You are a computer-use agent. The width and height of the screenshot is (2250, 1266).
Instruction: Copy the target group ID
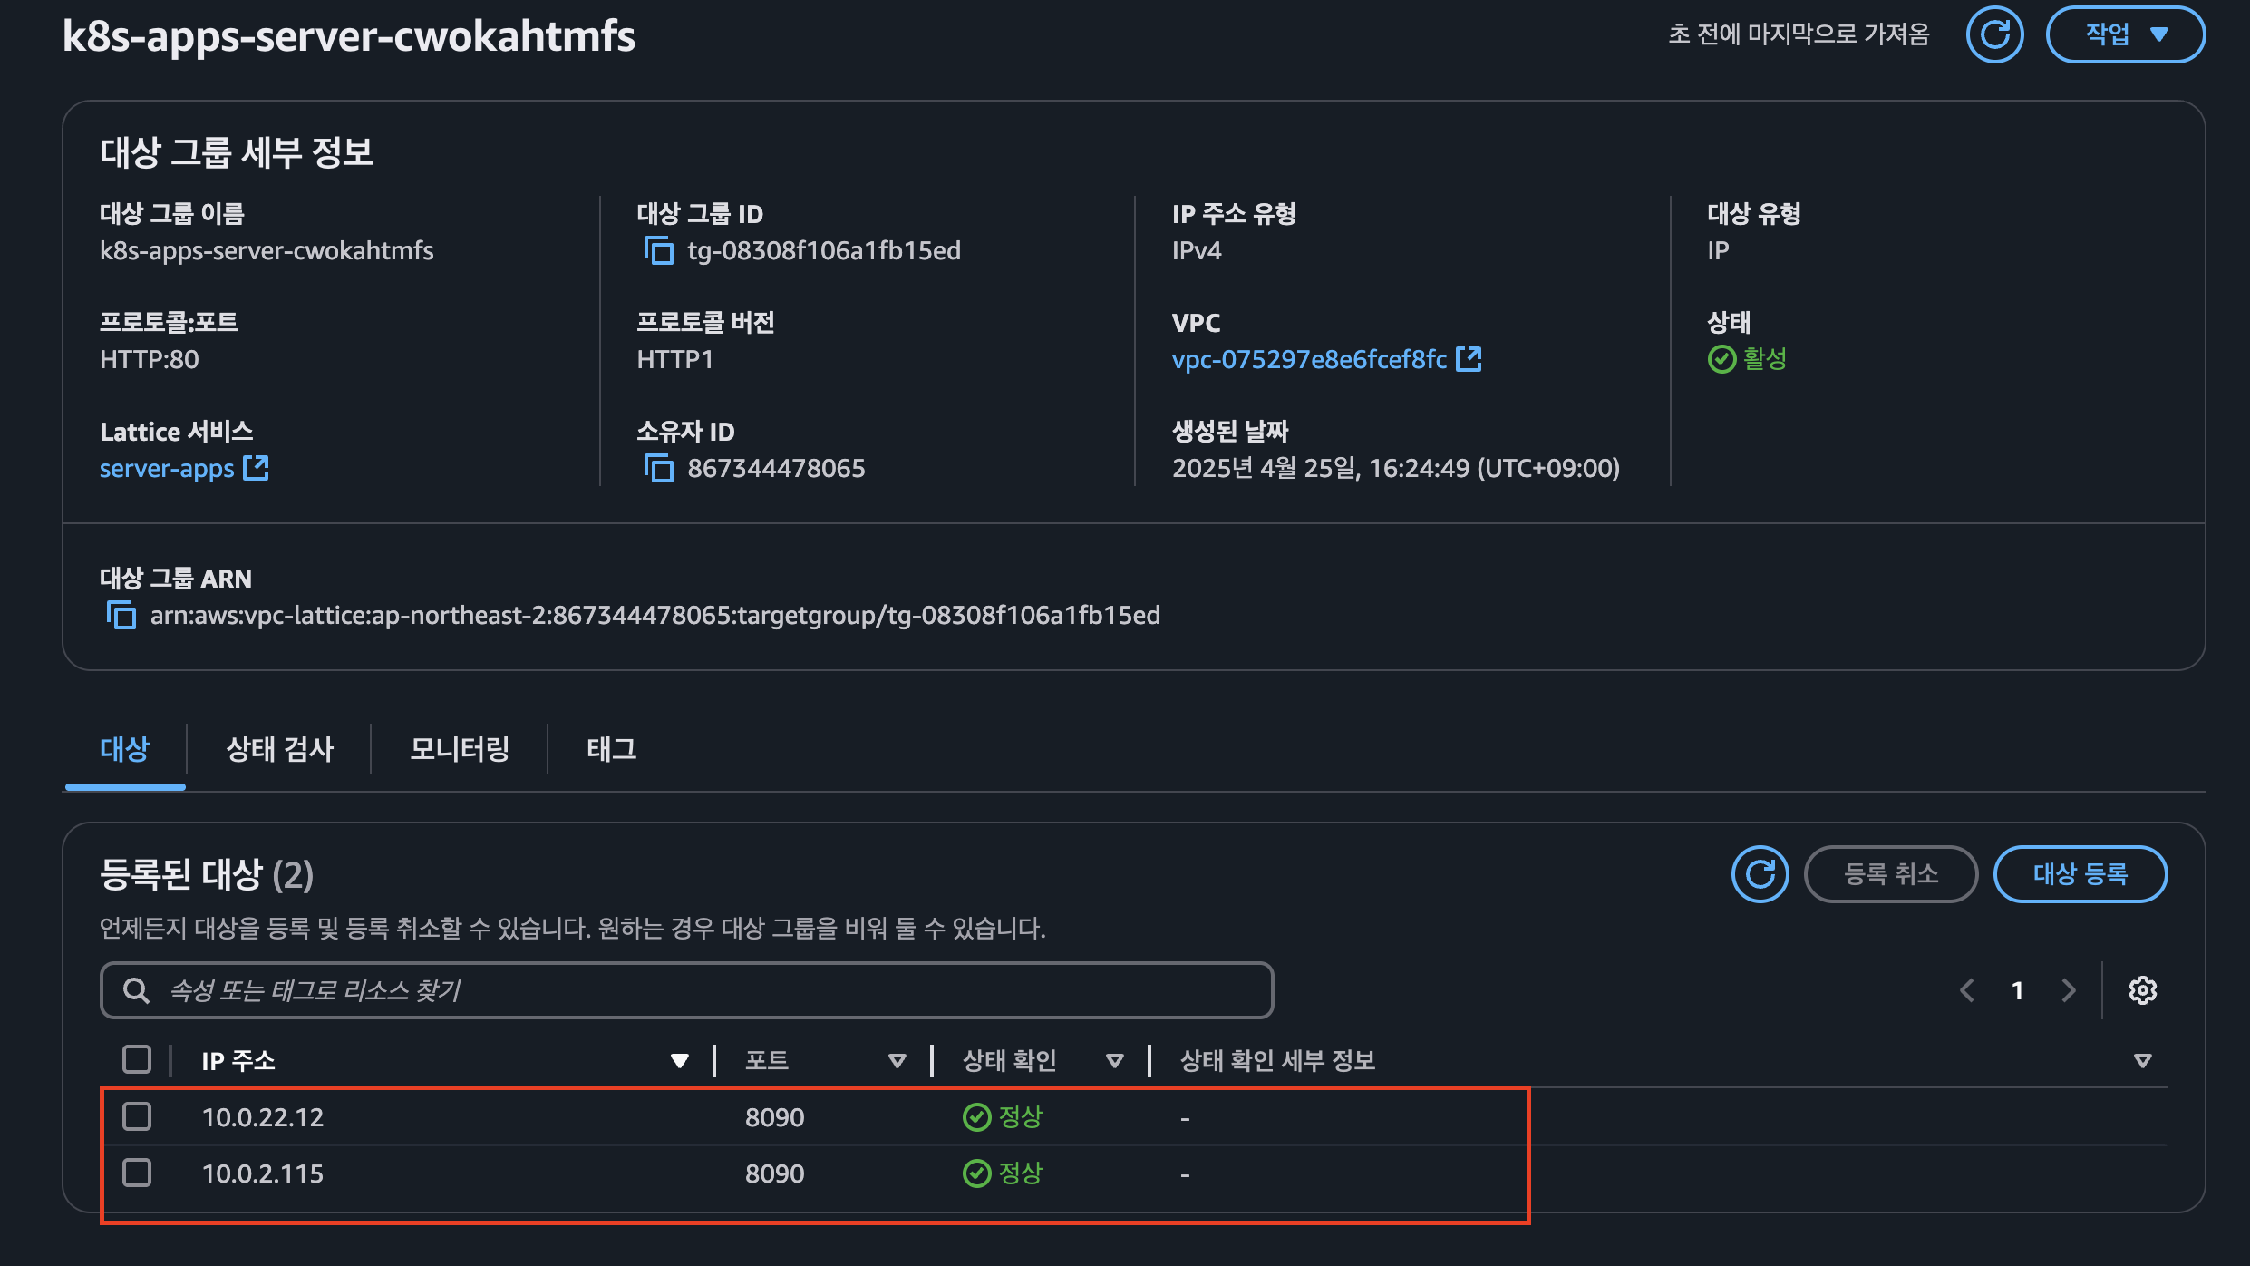point(659,250)
